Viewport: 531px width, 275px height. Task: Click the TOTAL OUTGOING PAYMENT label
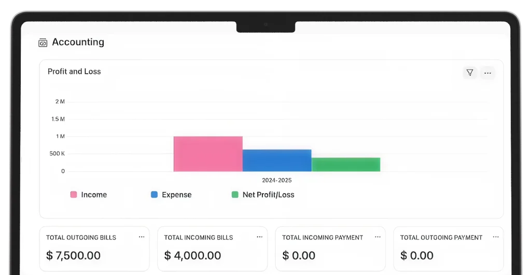[x=441, y=238]
